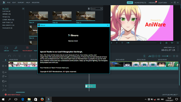The image size is (181, 102).
Task: Switch to timeline list view icon
Action: tap(174, 56)
